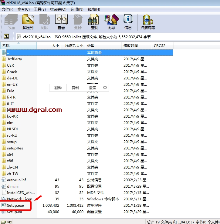Click the archive path address field
220x224 pixels.
(118, 37)
